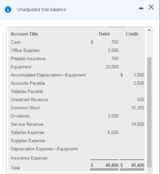Select 'Accumulated Depreciation—Equipment' label

click(48, 75)
